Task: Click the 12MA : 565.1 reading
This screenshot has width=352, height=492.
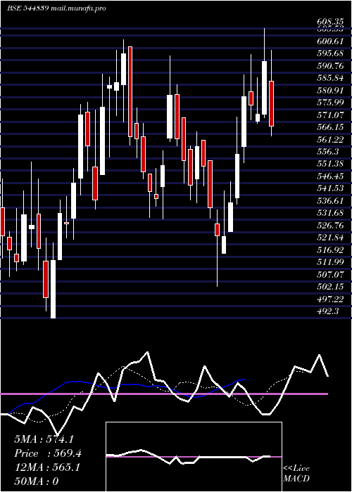Action: [x=47, y=467]
